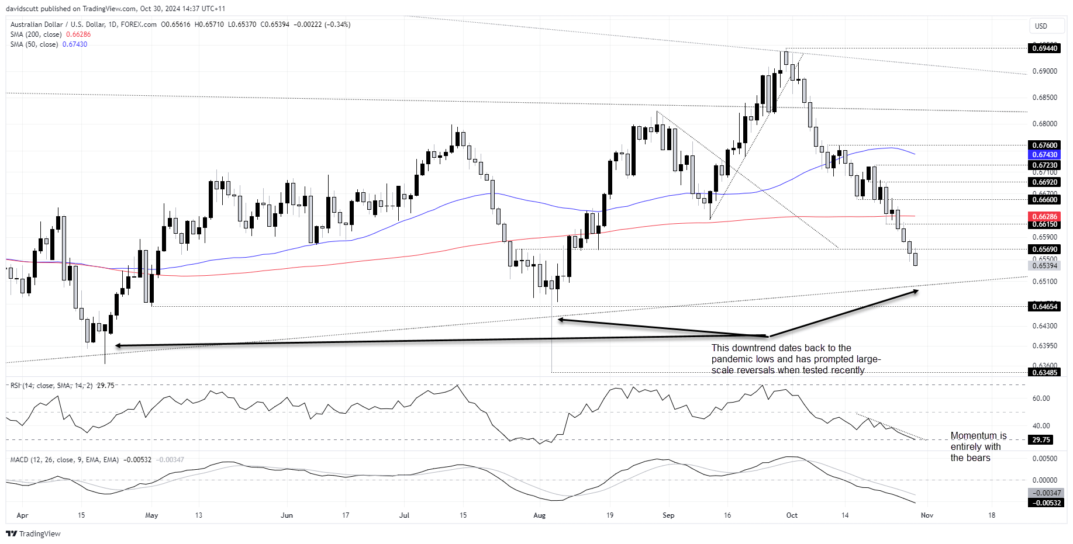Click the Sep label on time axis
Viewport: 1073px width, 544px height.
(668, 515)
